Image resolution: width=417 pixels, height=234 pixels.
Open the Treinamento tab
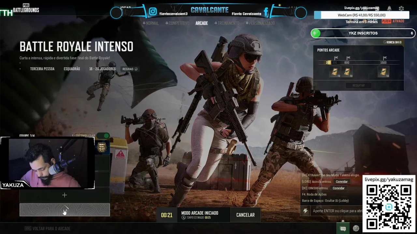[x=227, y=23]
